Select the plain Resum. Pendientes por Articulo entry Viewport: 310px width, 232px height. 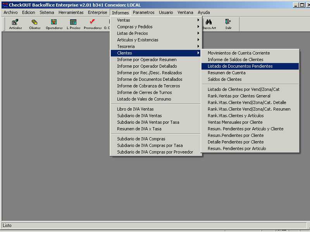(250, 148)
